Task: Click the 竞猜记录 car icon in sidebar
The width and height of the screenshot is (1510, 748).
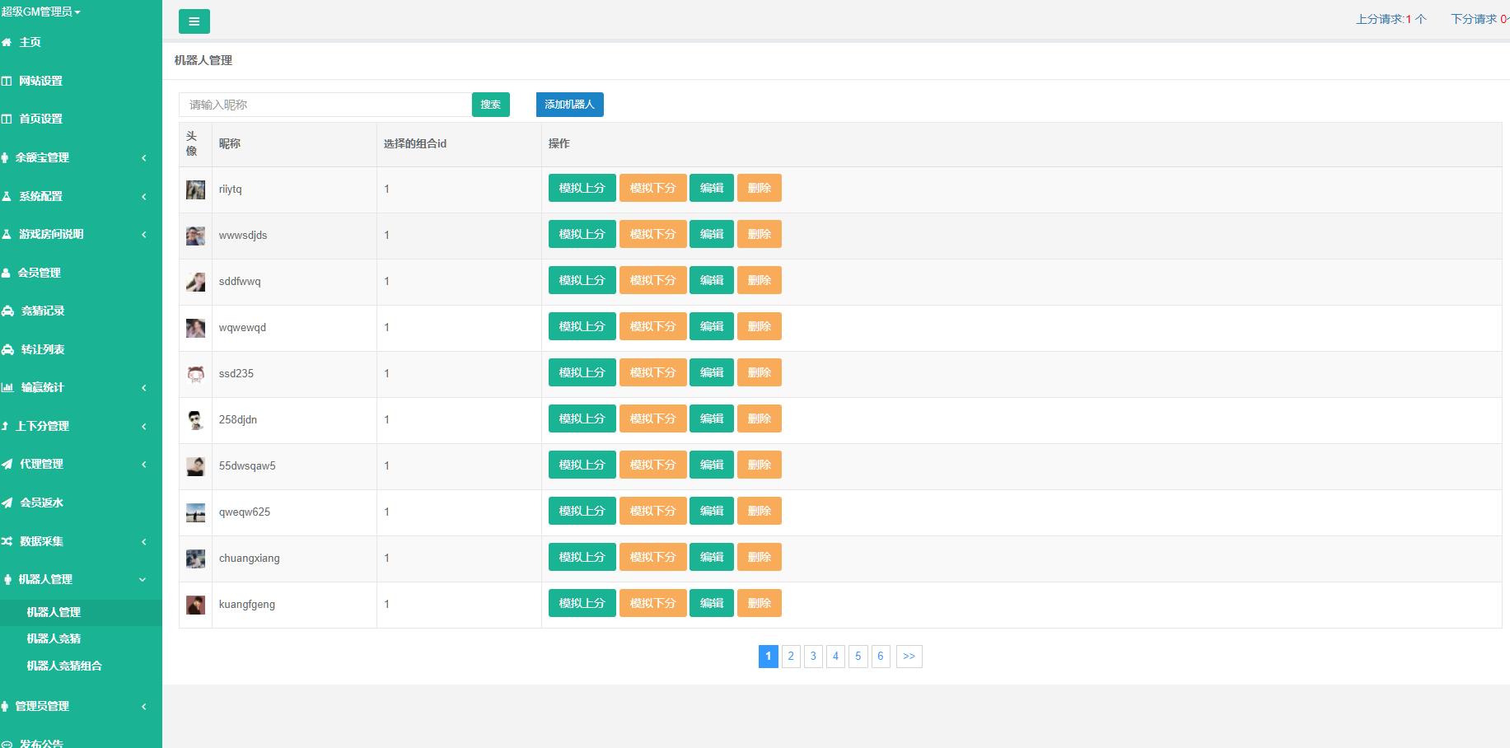Action: tap(7, 311)
